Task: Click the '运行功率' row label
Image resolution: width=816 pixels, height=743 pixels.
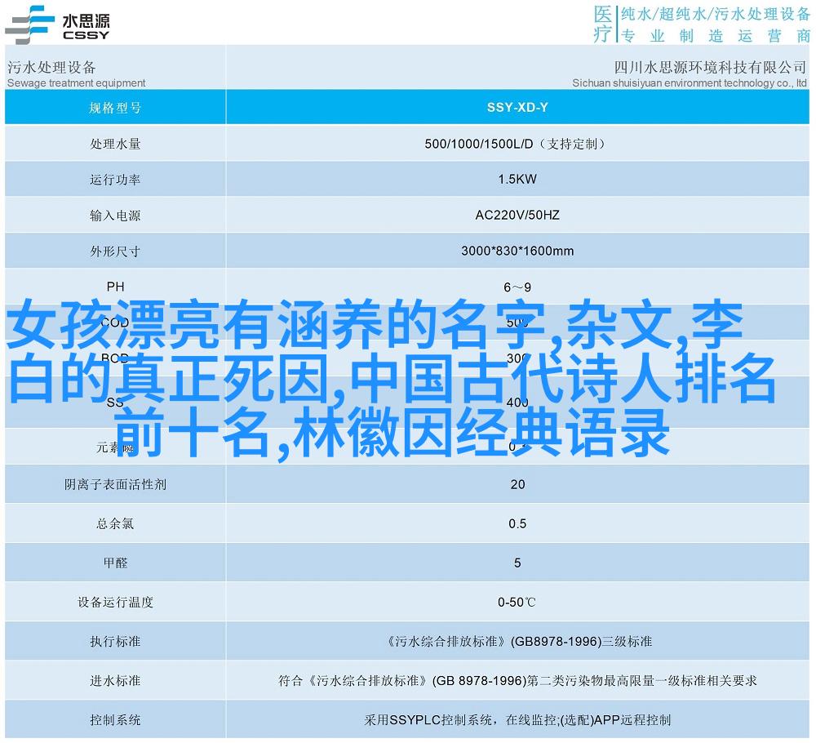Action: click(115, 180)
